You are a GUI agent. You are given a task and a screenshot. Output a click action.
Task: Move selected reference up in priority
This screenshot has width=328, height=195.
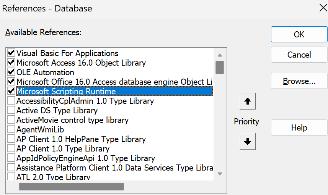pos(247,102)
